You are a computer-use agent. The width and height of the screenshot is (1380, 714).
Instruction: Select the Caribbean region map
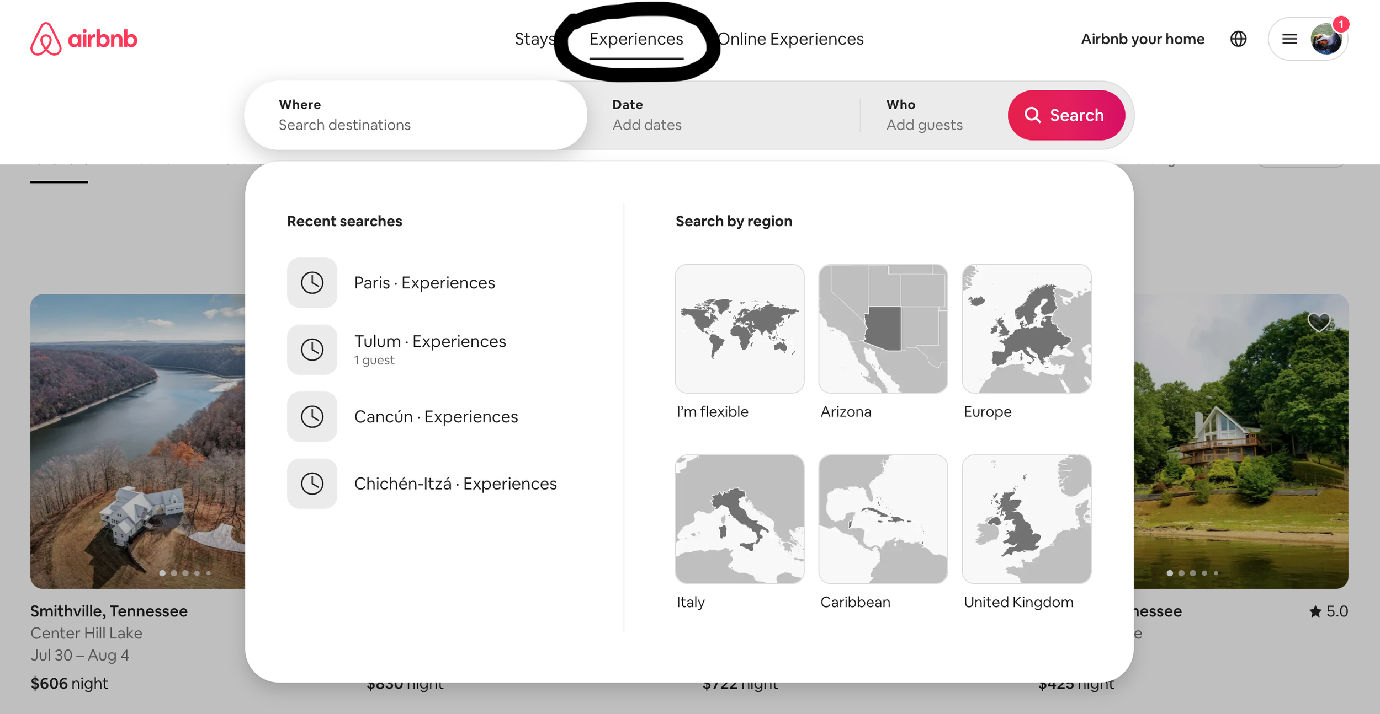(883, 519)
